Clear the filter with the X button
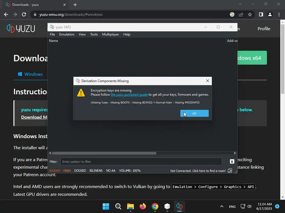285x213 pixels. click(232, 161)
